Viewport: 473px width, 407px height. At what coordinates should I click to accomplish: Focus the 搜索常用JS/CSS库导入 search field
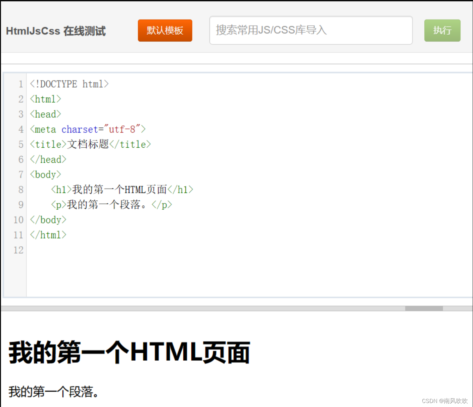[x=311, y=30]
